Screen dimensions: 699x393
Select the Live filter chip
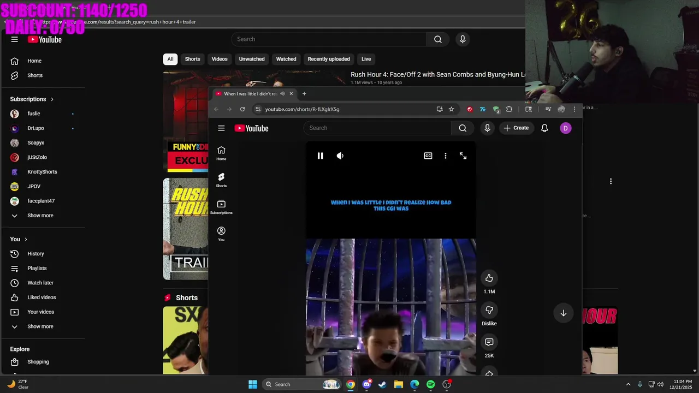pos(366,59)
